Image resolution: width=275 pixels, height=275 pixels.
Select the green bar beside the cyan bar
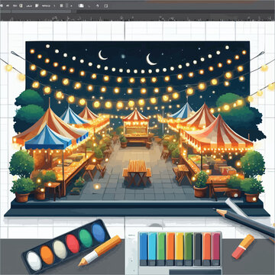161,249
